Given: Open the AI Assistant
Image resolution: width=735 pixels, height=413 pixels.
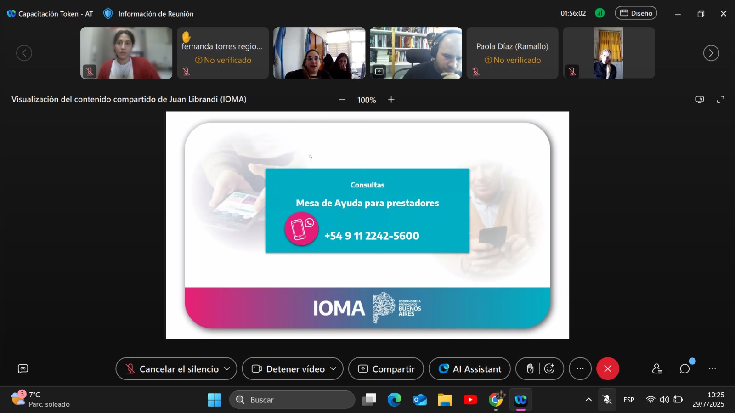Looking at the screenshot, I should [x=469, y=369].
